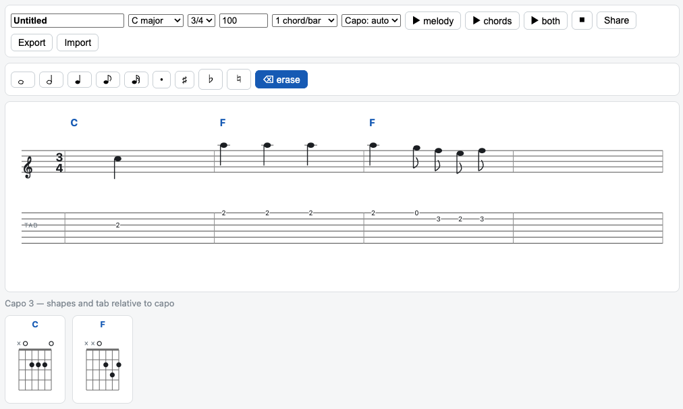The height and width of the screenshot is (409, 683).
Task: Click the treble clef symbol
Action: 28,167
